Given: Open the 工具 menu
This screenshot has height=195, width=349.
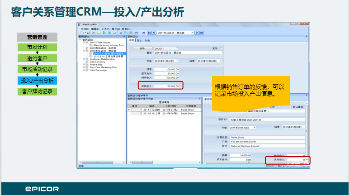Looking at the screenshot, I should coord(105,29).
